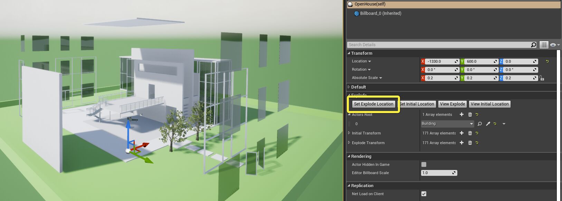Open the Location type dropdown
This screenshot has width=562, height=201.
[361, 61]
